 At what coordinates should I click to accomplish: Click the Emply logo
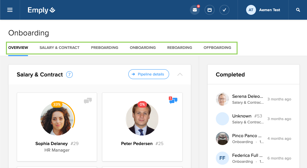pos(41,10)
